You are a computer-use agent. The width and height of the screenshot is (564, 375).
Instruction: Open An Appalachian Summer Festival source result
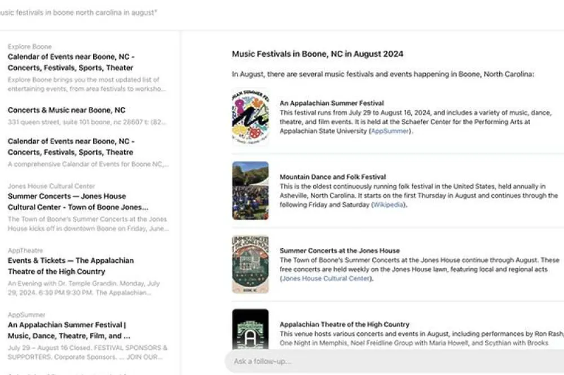pyautogui.click(x=69, y=330)
